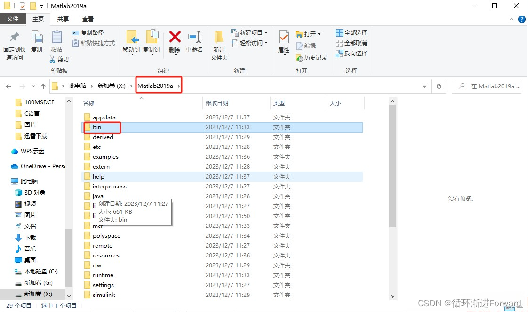Open Help question mark icon

pyautogui.click(x=521, y=20)
